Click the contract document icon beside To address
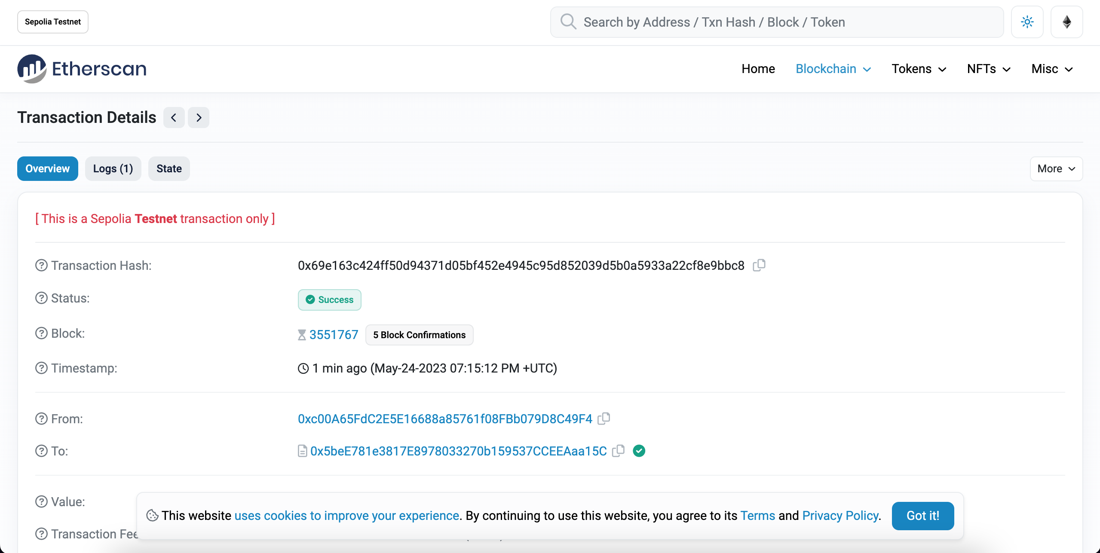1100x553 pixels. tap(302, 451)
